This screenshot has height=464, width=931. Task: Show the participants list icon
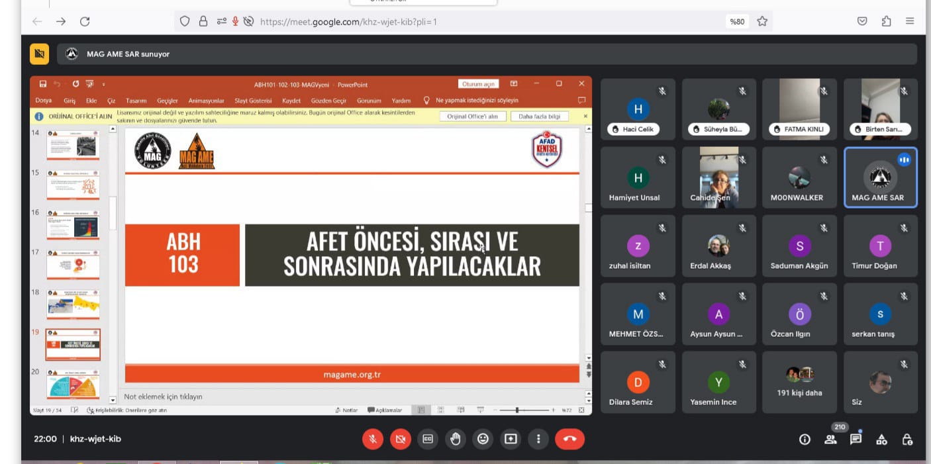click(x=830, y=440)
